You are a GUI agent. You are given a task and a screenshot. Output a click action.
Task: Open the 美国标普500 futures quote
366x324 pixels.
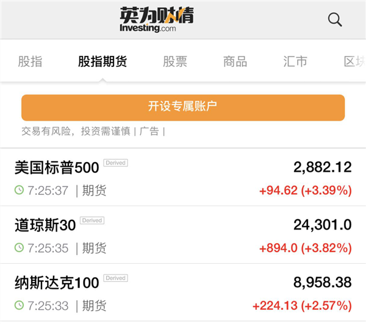point(183,177)
